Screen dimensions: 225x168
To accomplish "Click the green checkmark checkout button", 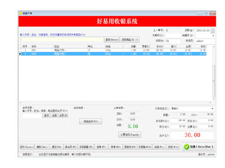I will [x=199, y=147].
